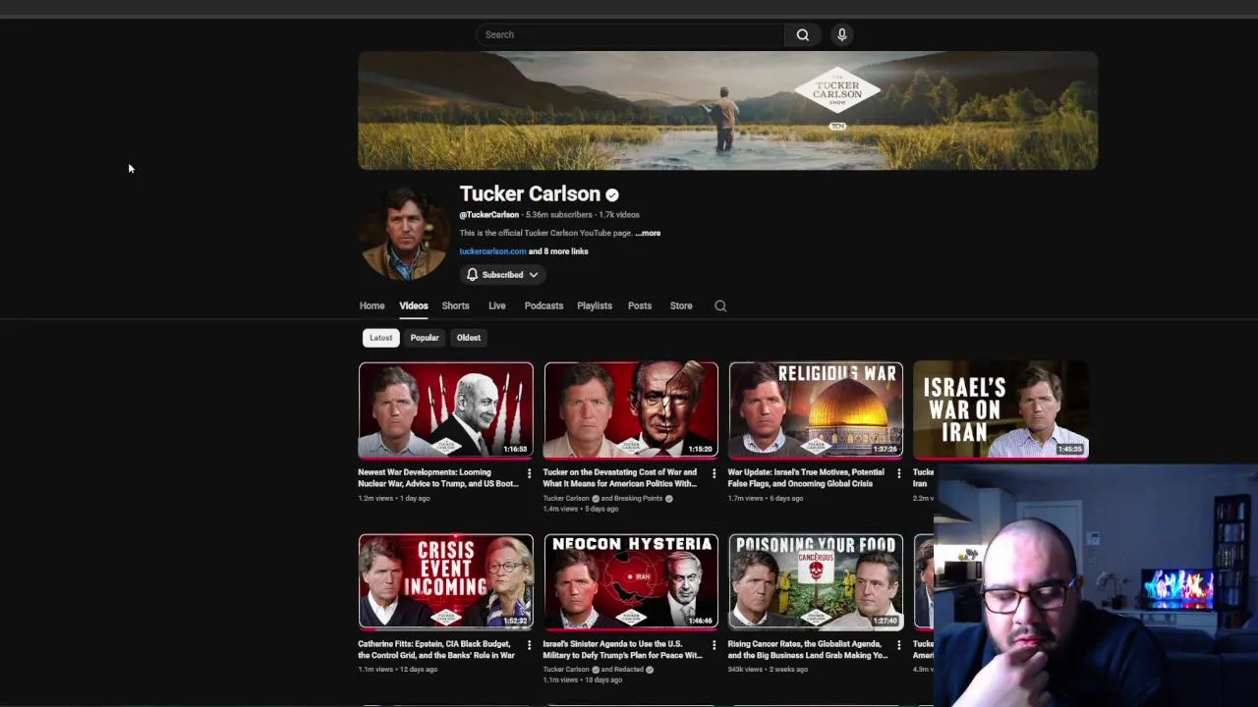Click '1.7m views • 6 days ago' text

tap(766, 498)
